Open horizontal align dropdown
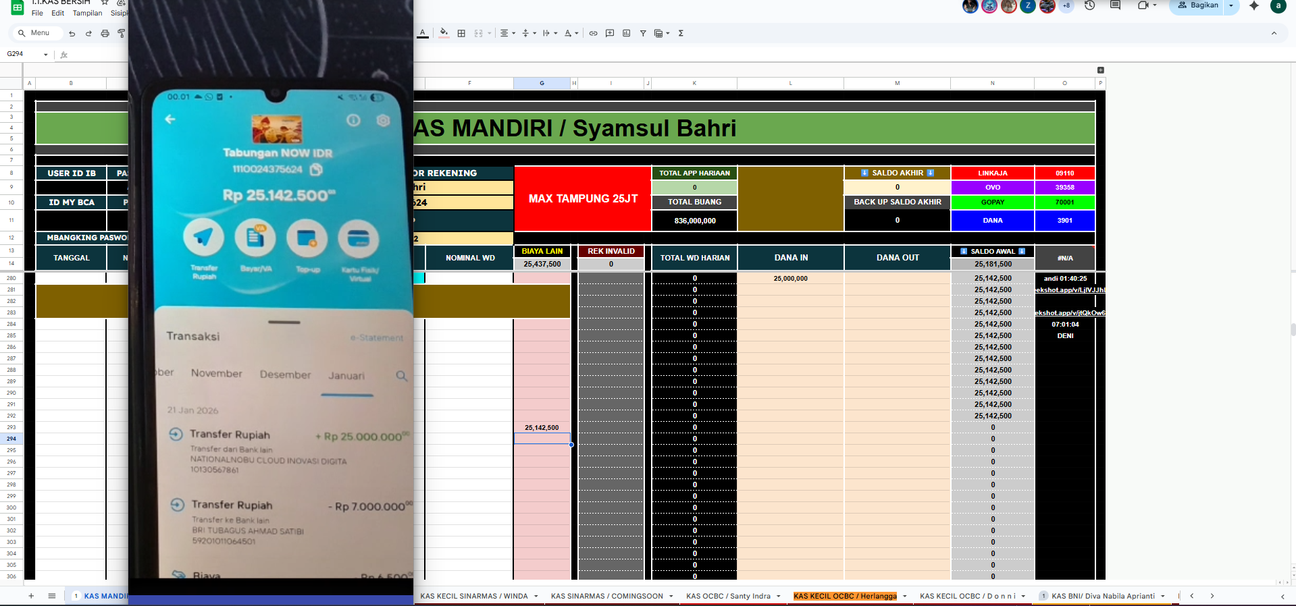The width and height of the screenshot is (1296, 606). coord(507,33)
